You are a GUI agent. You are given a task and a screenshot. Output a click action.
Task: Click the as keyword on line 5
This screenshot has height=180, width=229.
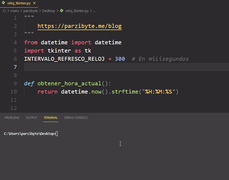[78, 51]
